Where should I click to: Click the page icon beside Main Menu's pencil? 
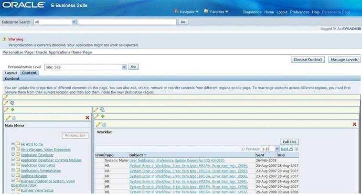(14, 118)
